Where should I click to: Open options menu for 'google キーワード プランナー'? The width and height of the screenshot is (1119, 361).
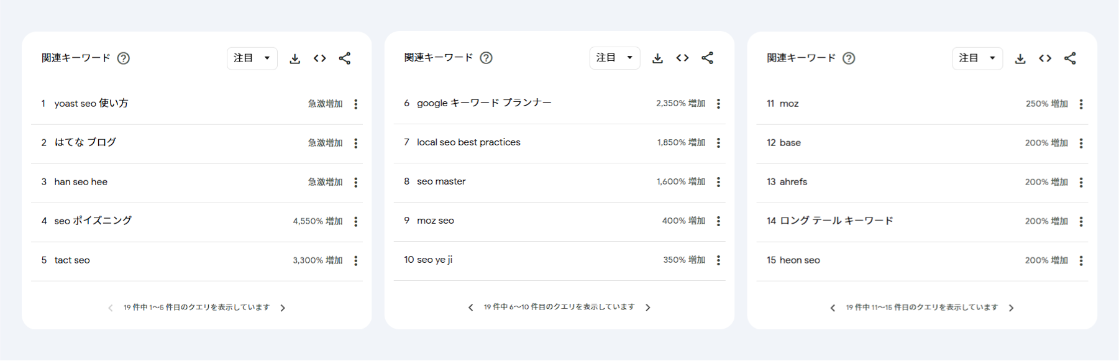point(718,104)
